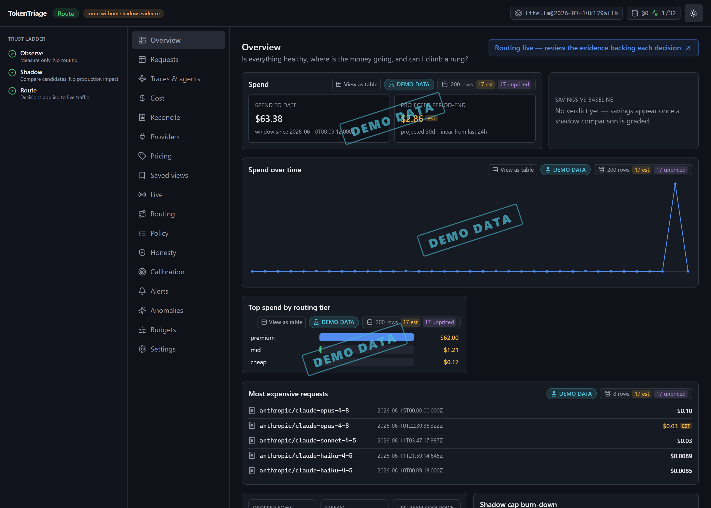
Task: Navigate to Honesty page
Action: point(178,252)
